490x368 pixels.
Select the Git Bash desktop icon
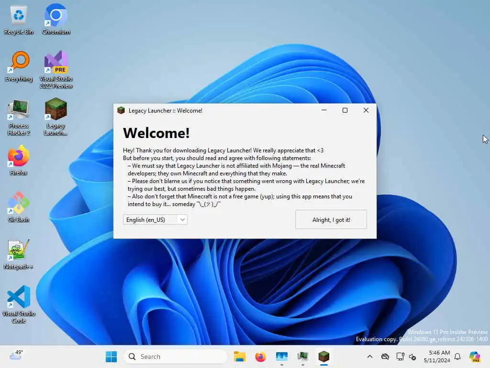pyautogui.click(x=19, y=207)
